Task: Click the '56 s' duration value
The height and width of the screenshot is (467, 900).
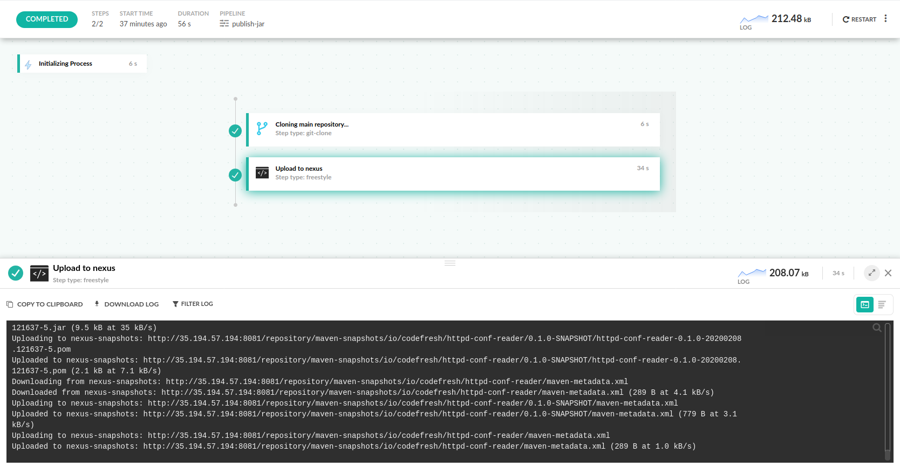Action: coord(185,24)
